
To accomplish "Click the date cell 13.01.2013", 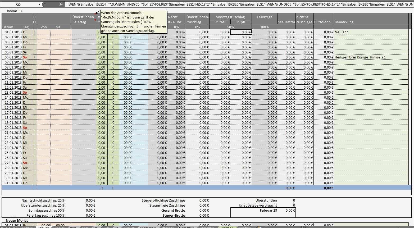I will pos(13,92).
